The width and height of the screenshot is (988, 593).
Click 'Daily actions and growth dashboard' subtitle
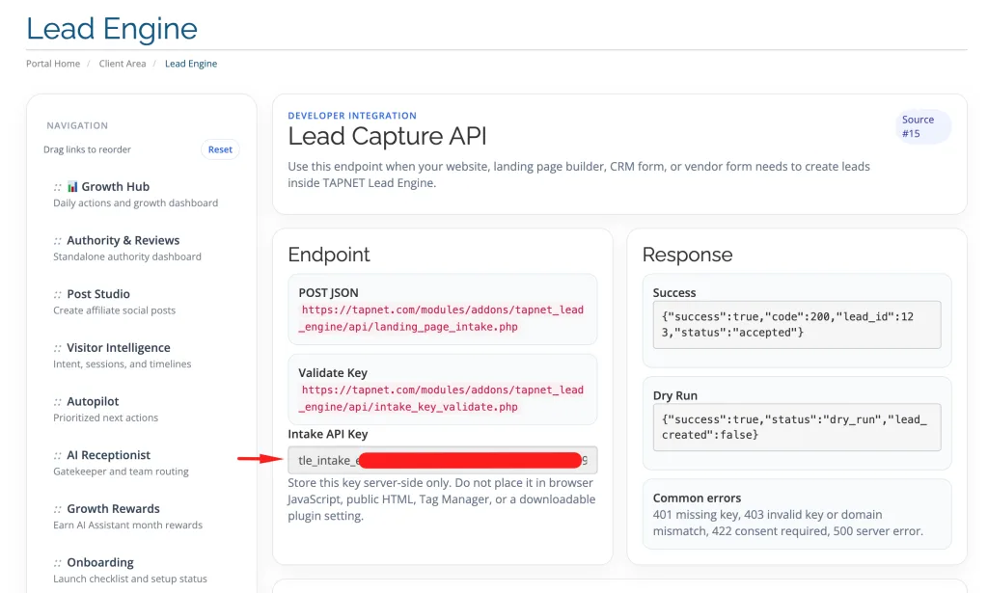(135, 202)
